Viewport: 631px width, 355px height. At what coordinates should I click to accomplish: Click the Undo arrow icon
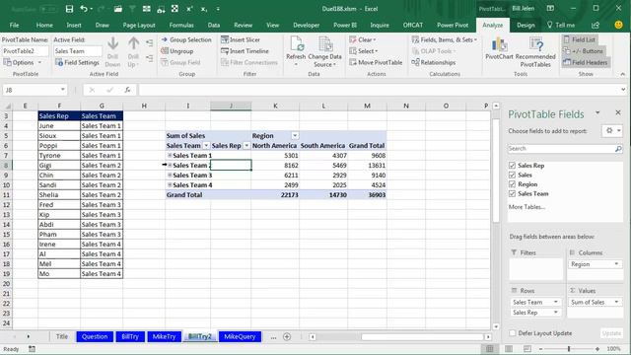tap(84, 9)
